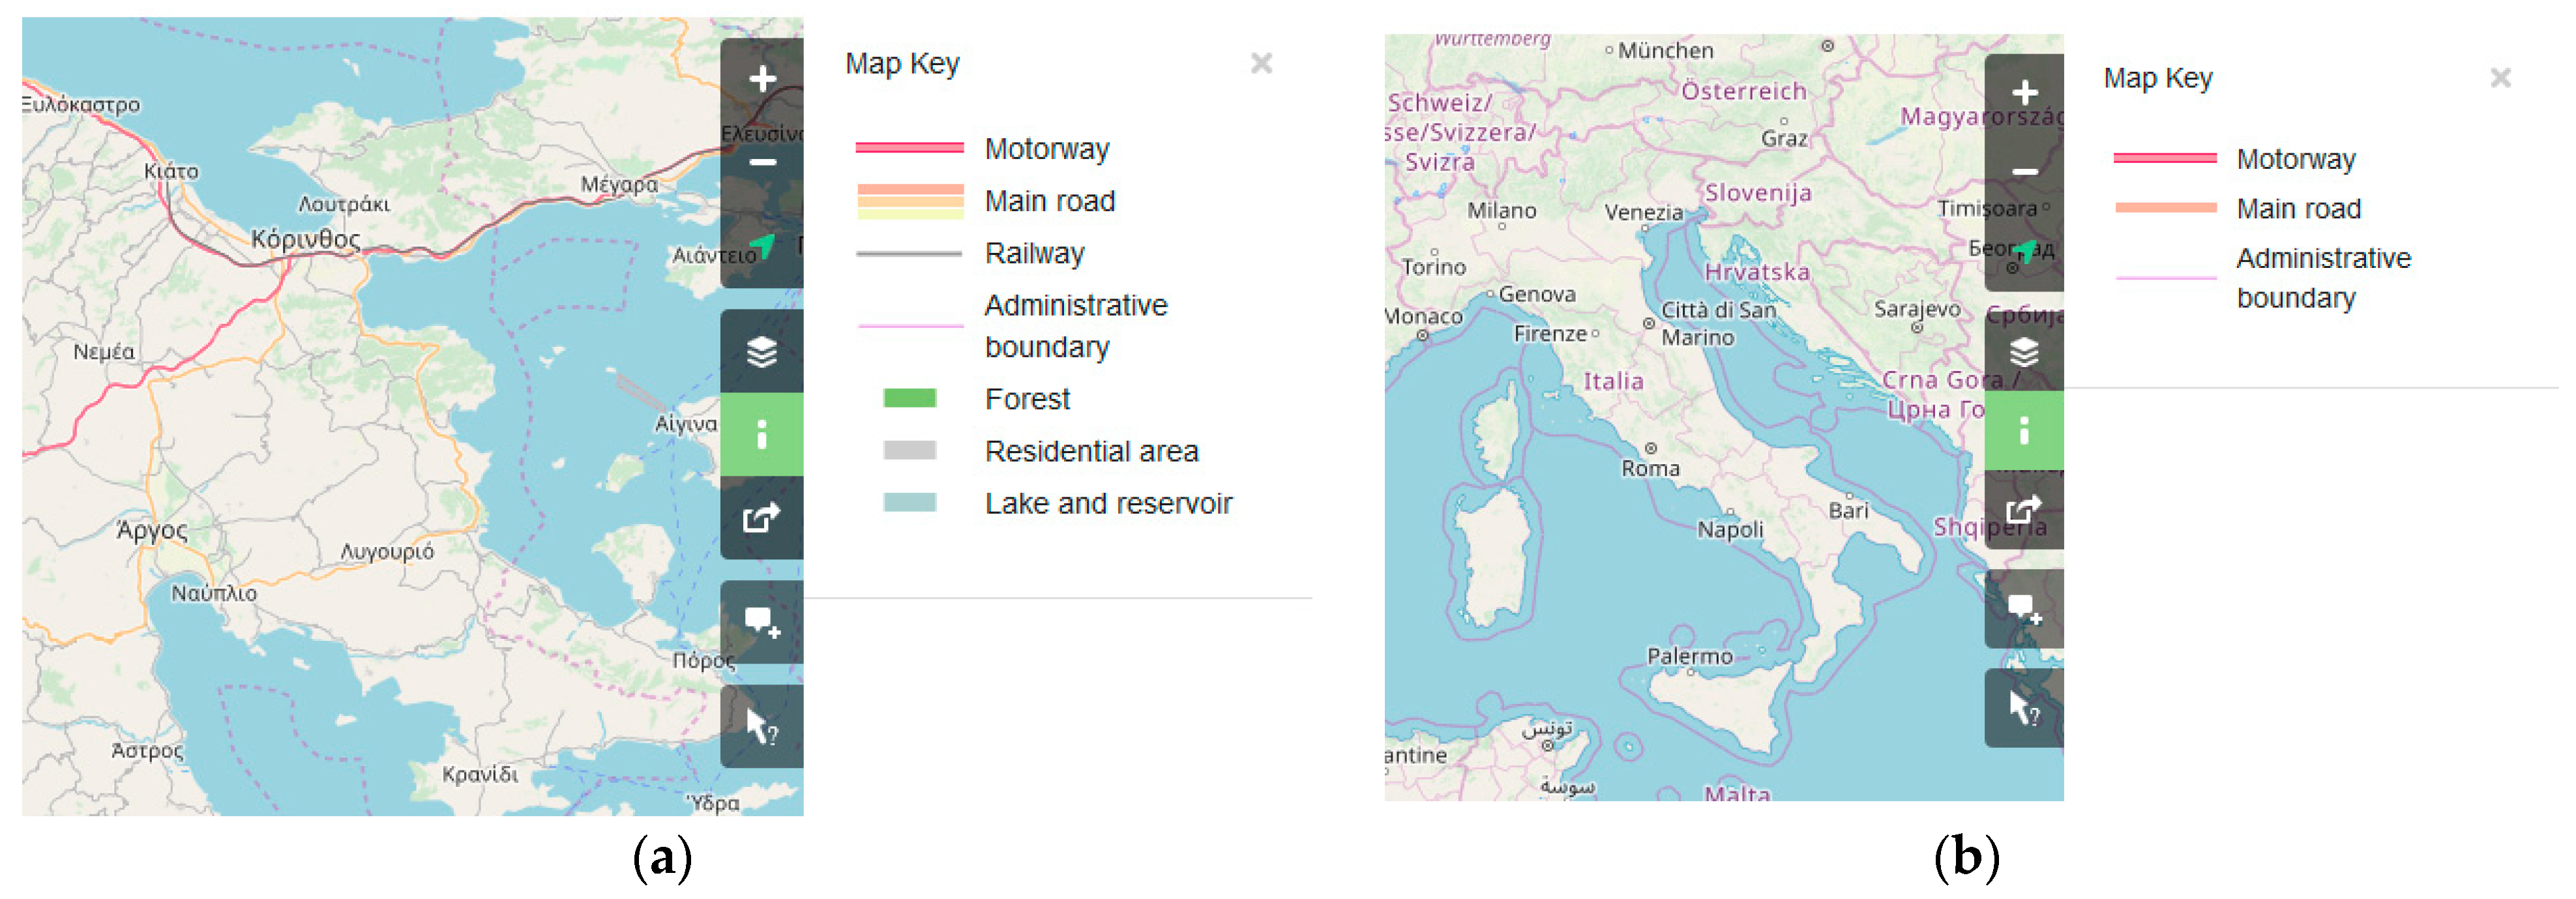2576x899 pixels.
Task: Click 'Administrative boundary' label in key (b)
Action: click(x=2323, y=278)
